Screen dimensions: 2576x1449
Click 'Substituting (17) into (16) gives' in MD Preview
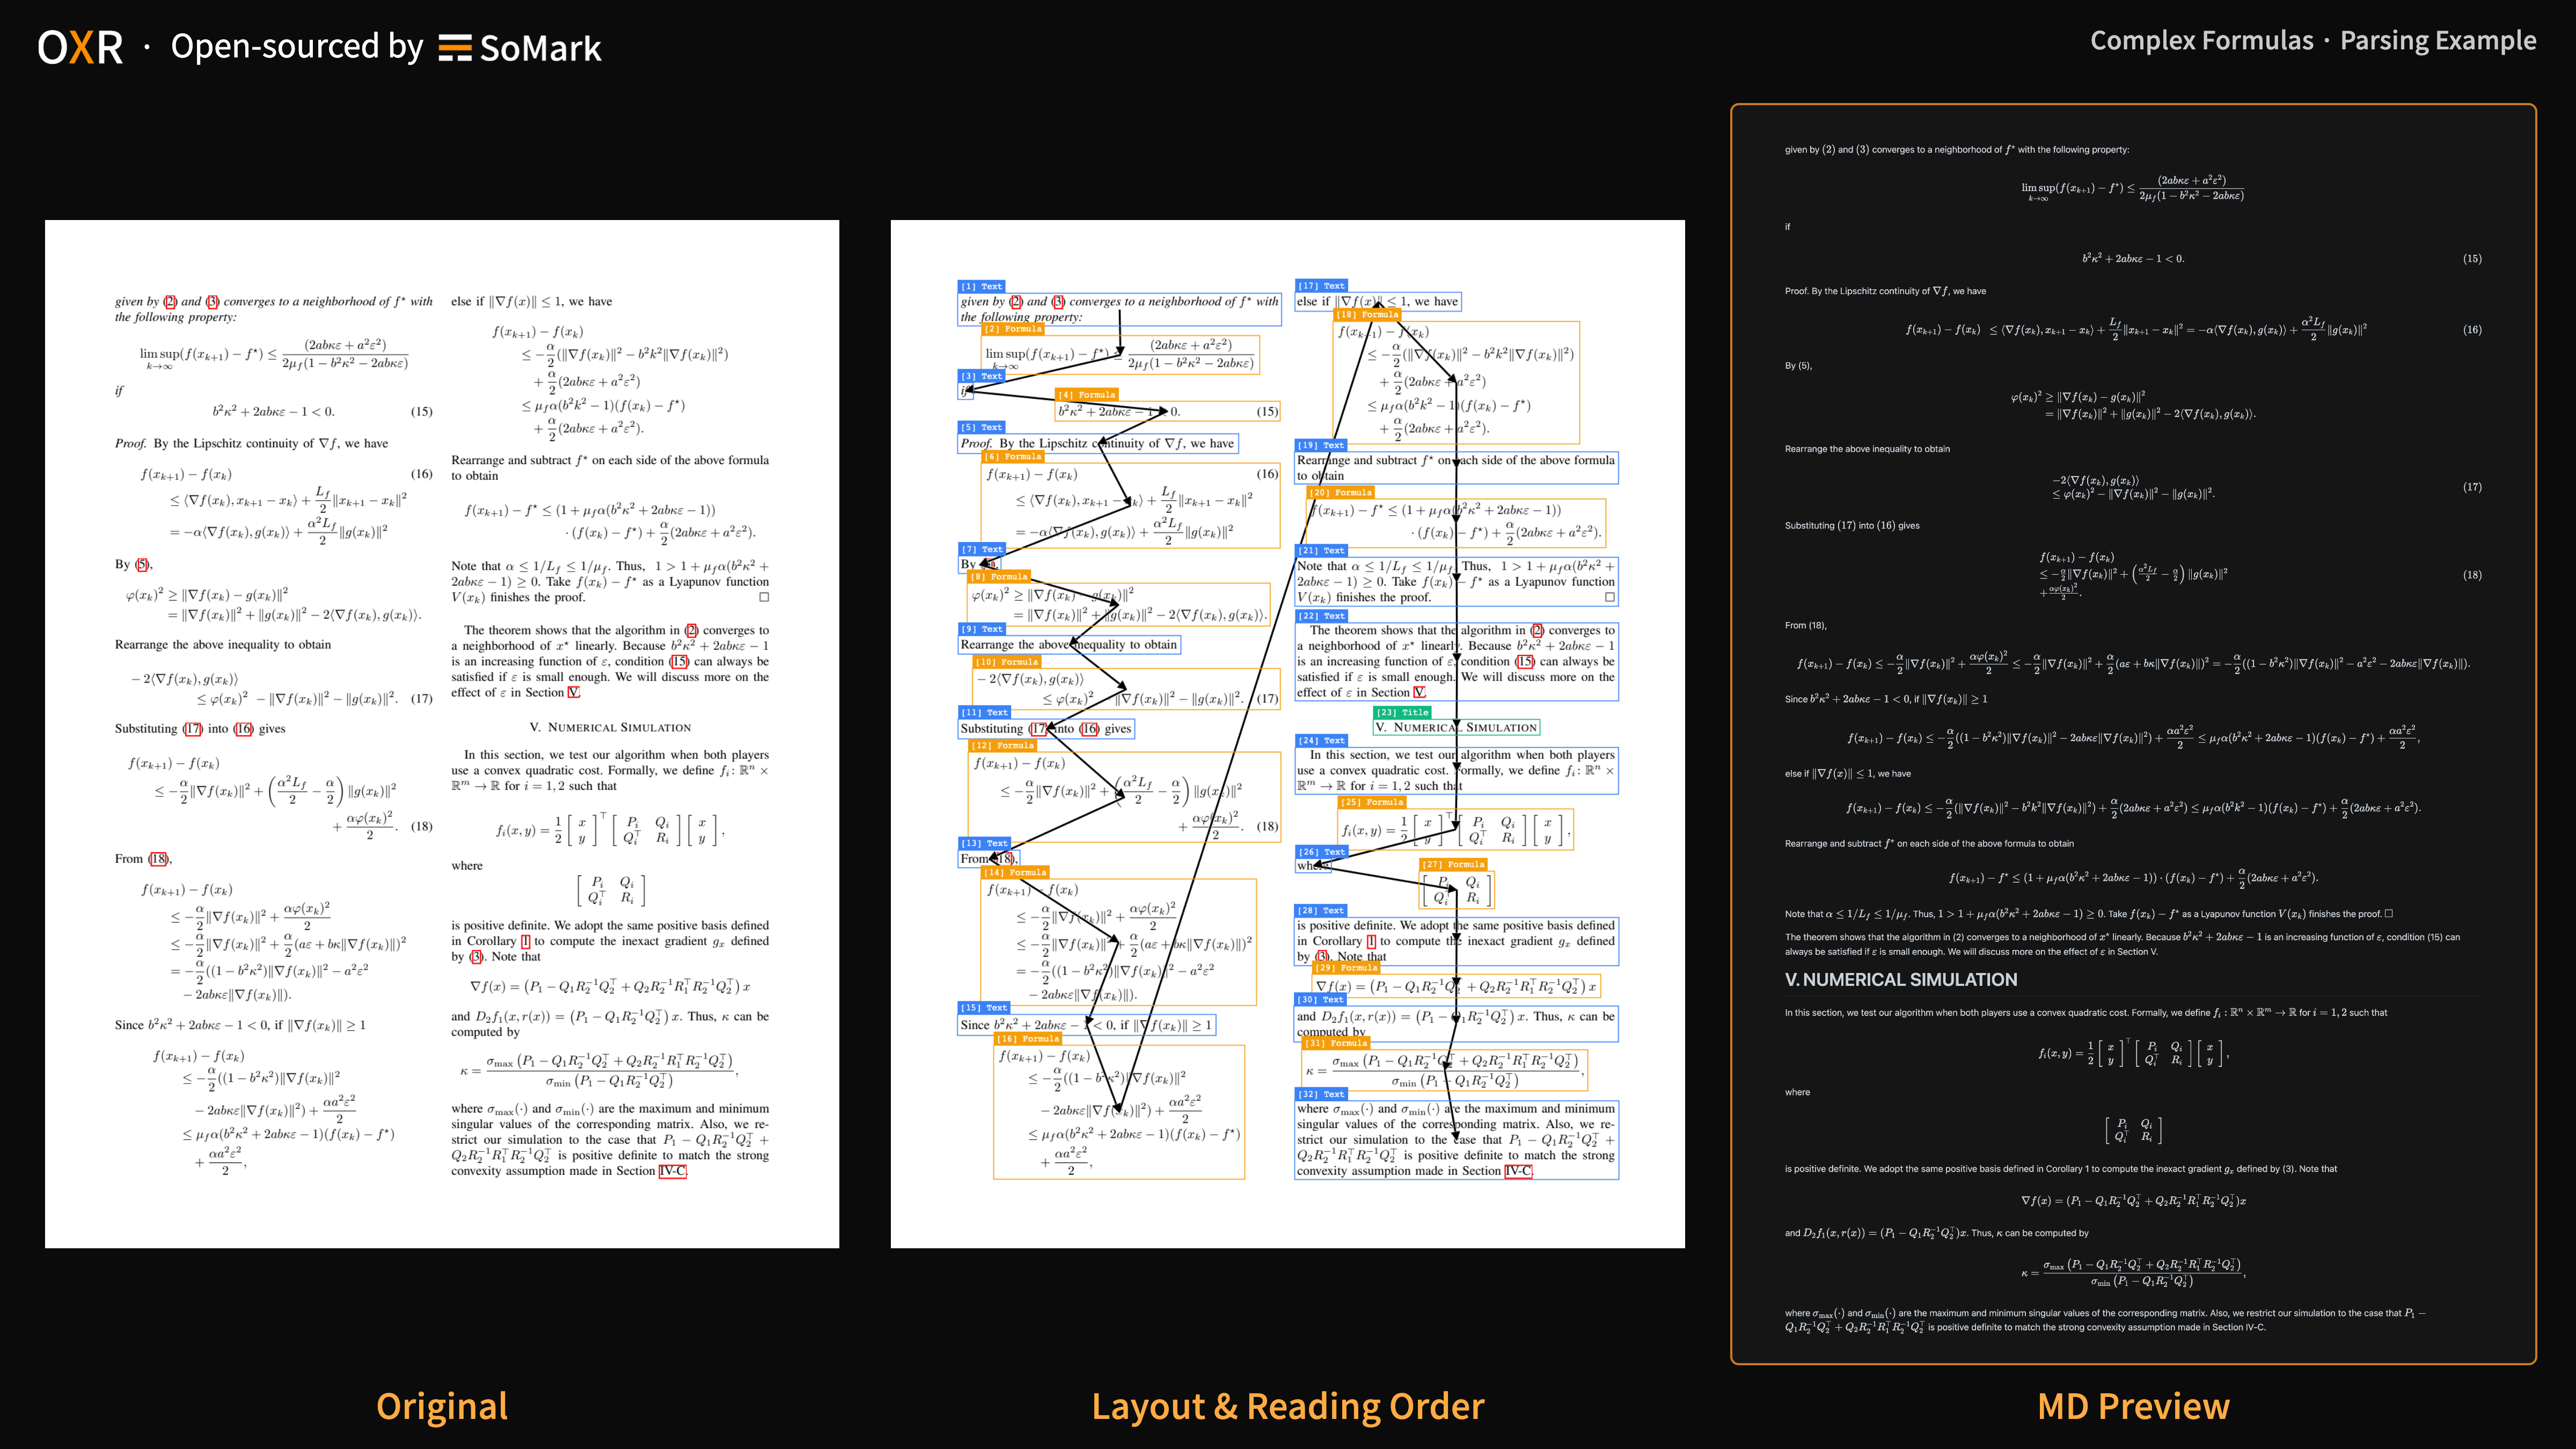pos(1852,525)
